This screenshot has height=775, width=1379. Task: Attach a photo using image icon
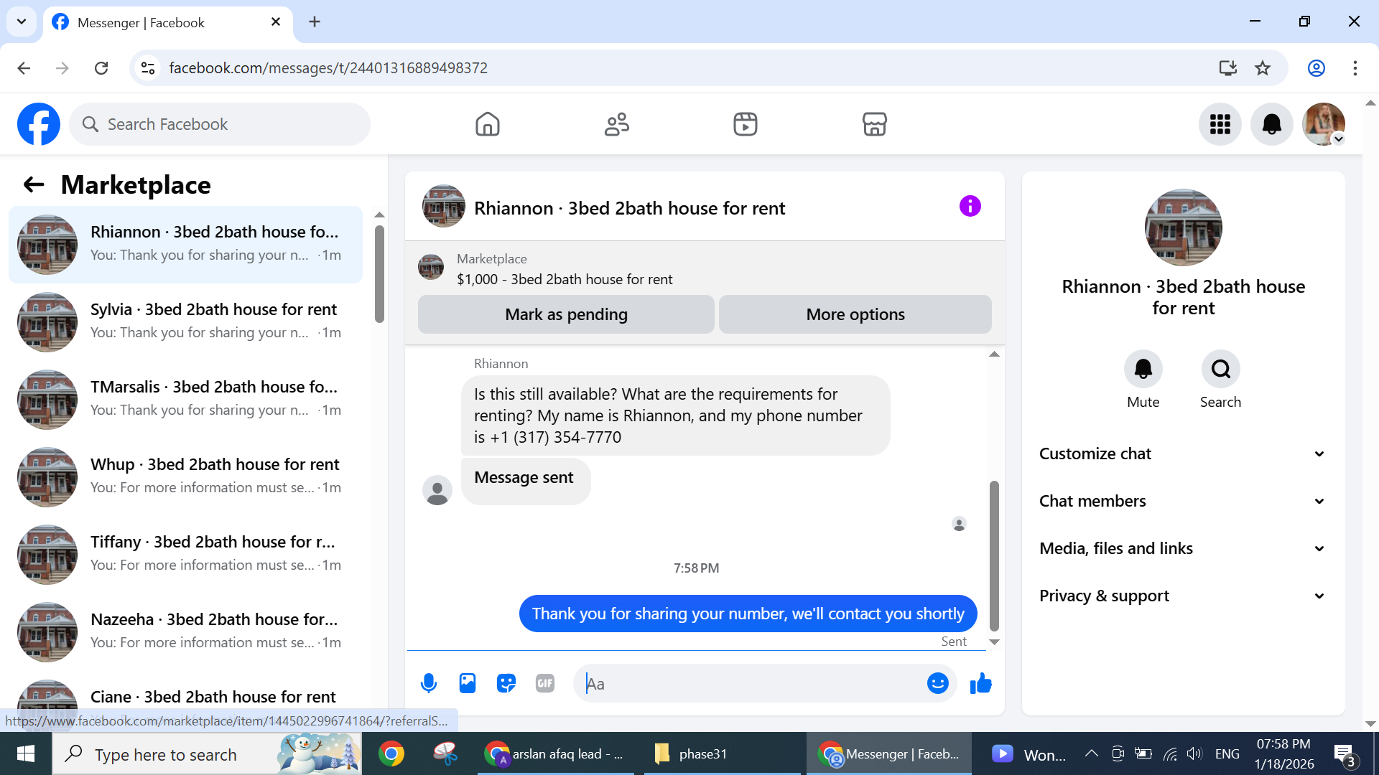(x=468, y=683)
